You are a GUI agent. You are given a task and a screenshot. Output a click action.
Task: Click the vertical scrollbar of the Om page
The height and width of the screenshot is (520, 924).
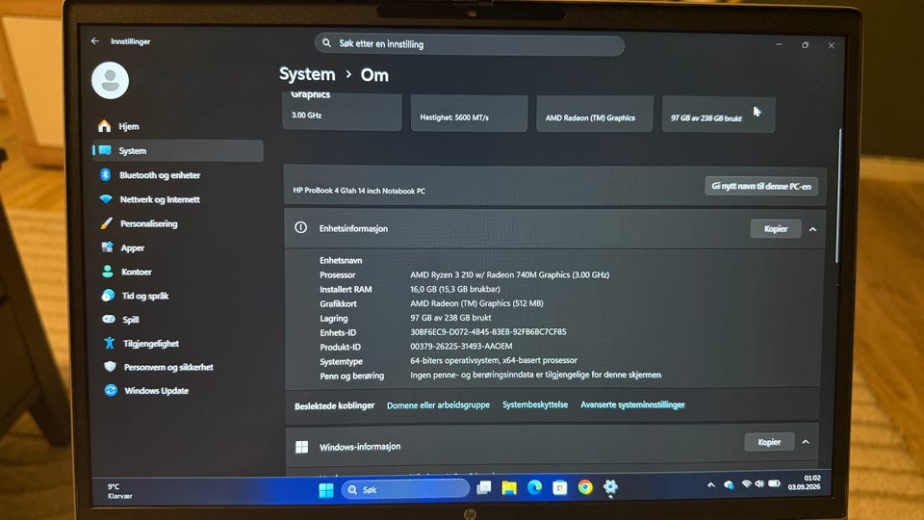click(x=838, y=195)
